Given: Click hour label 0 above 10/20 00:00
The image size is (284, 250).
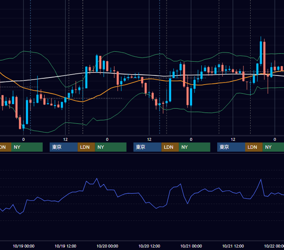Looking at the screenshot, I should pyautogui.click(x=107, y=140).
